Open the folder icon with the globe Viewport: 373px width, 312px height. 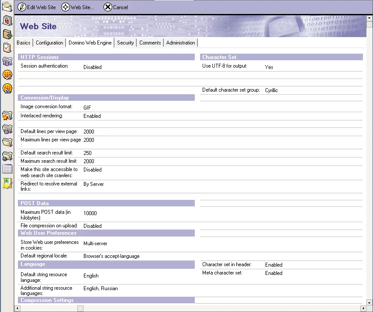(7, 156)
